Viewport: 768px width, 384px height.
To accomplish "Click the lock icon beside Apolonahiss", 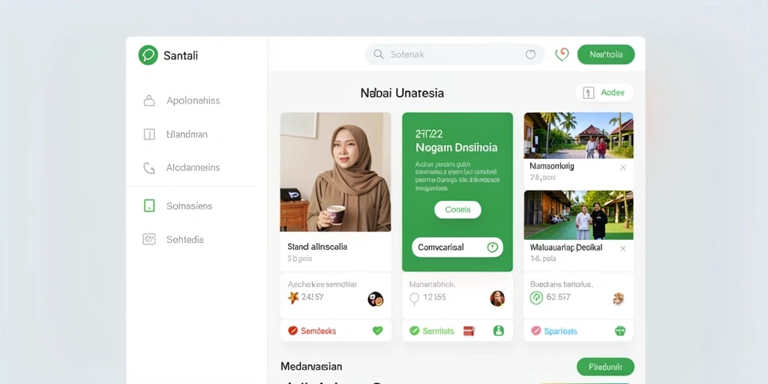I will pos(149,101).
